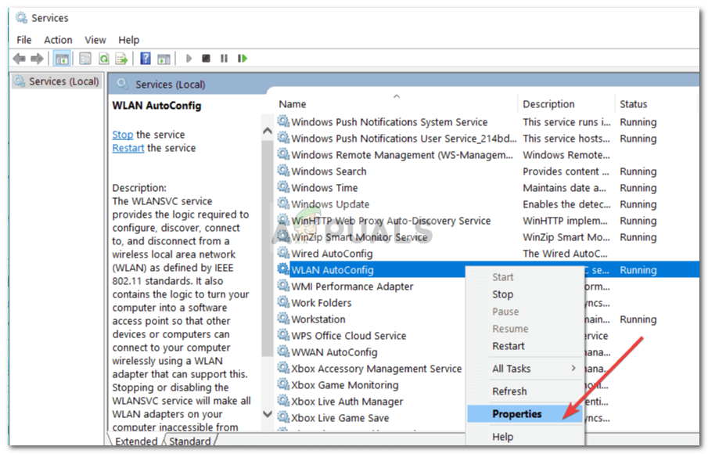Open Properties via the toolbar icon
708x454 pixels.
tap(84, 57)
